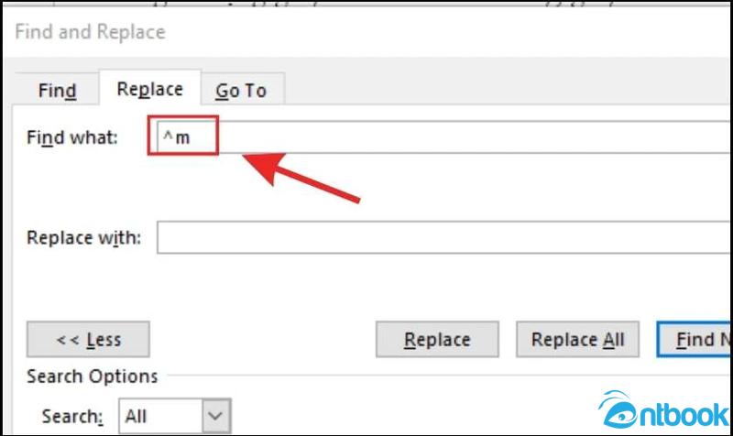Click the Find Next button
This screenshot has width=733, height=436.
695,339
